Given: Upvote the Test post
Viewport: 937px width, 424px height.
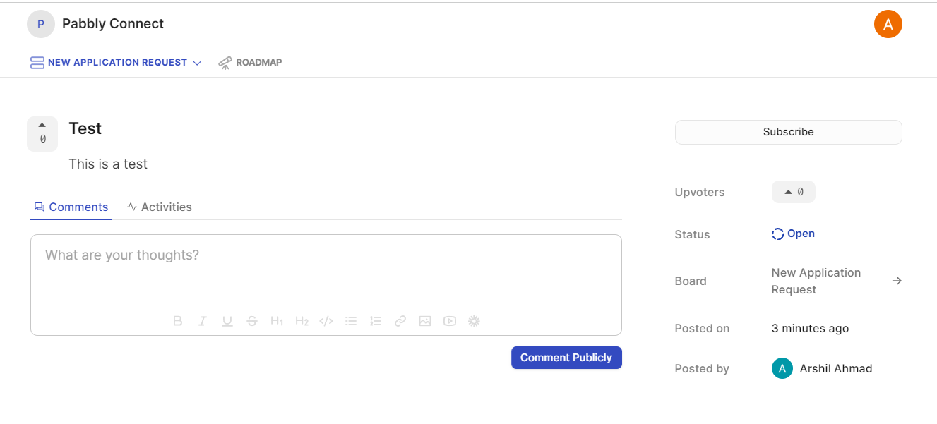Looking at the screenshot, I should (42, 133).
